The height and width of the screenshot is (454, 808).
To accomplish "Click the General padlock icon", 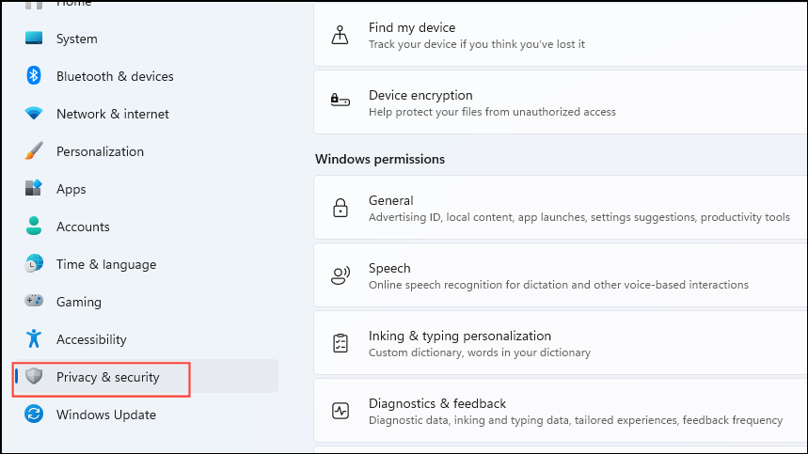I will pos(341,208).
